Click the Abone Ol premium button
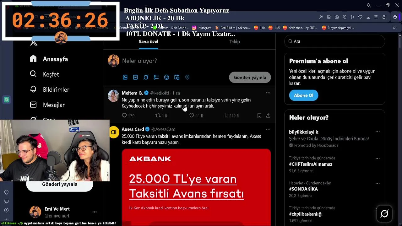402x226 pixels. coord(303,95)
